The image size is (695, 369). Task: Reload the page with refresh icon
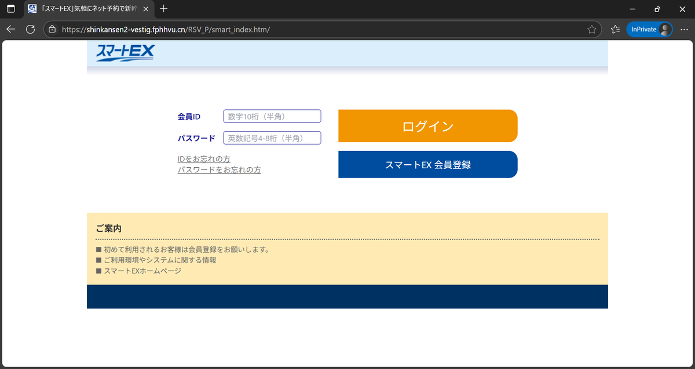click(31, 29)
